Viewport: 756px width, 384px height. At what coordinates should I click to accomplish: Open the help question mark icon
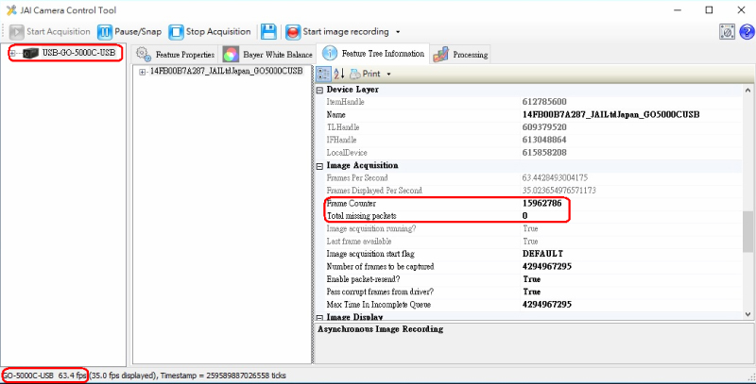pyautogui.click(x=747, y=32)
